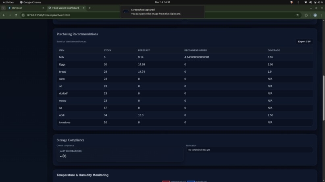Select the ewew item cell

pyautogui.click(x=62, y=100)
